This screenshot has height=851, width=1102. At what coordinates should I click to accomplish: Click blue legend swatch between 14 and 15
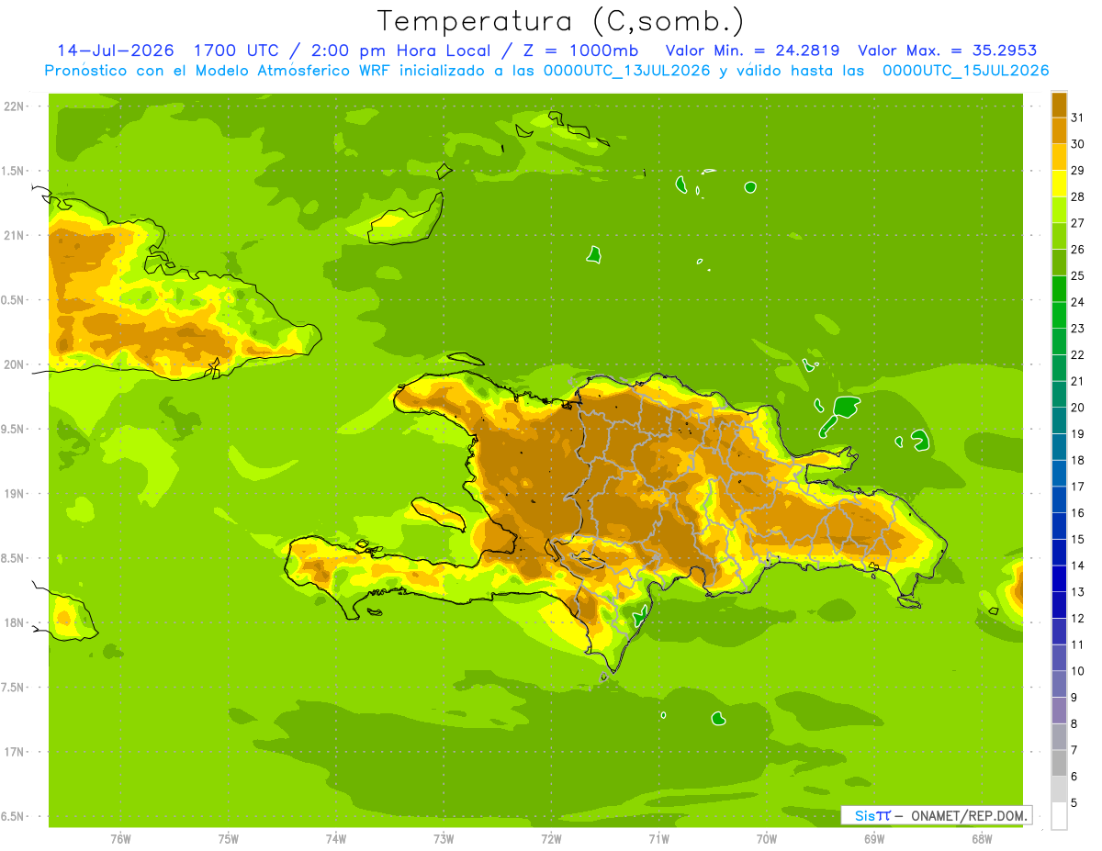pyautogui.click(x=1059, y=552)
